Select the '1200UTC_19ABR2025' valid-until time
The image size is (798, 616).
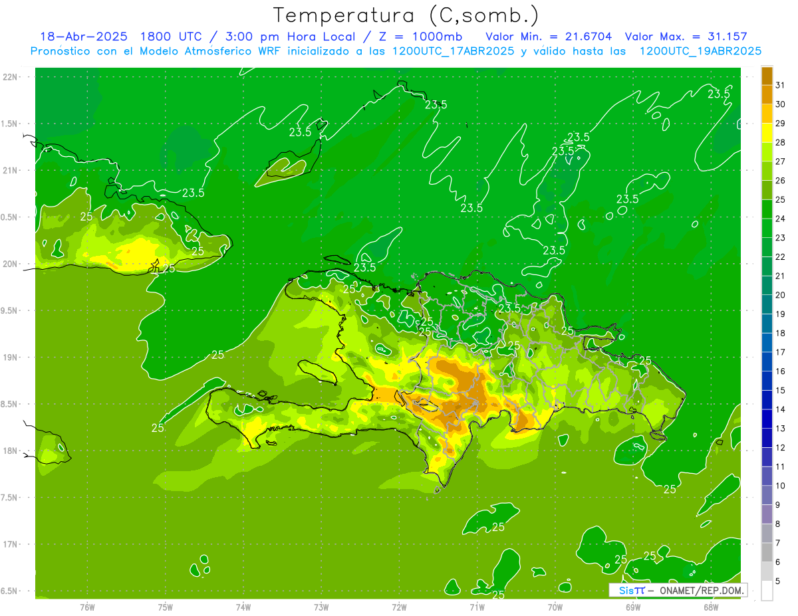(700, 51)
